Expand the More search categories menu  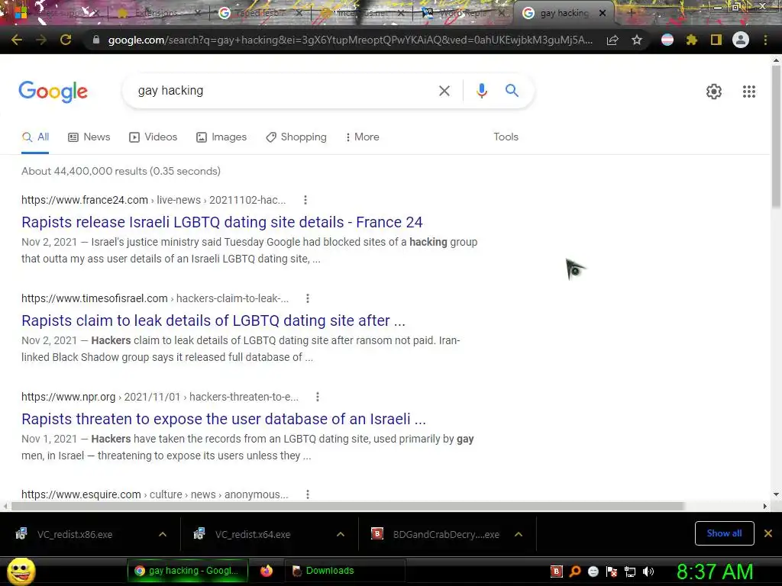coord(362,137)
